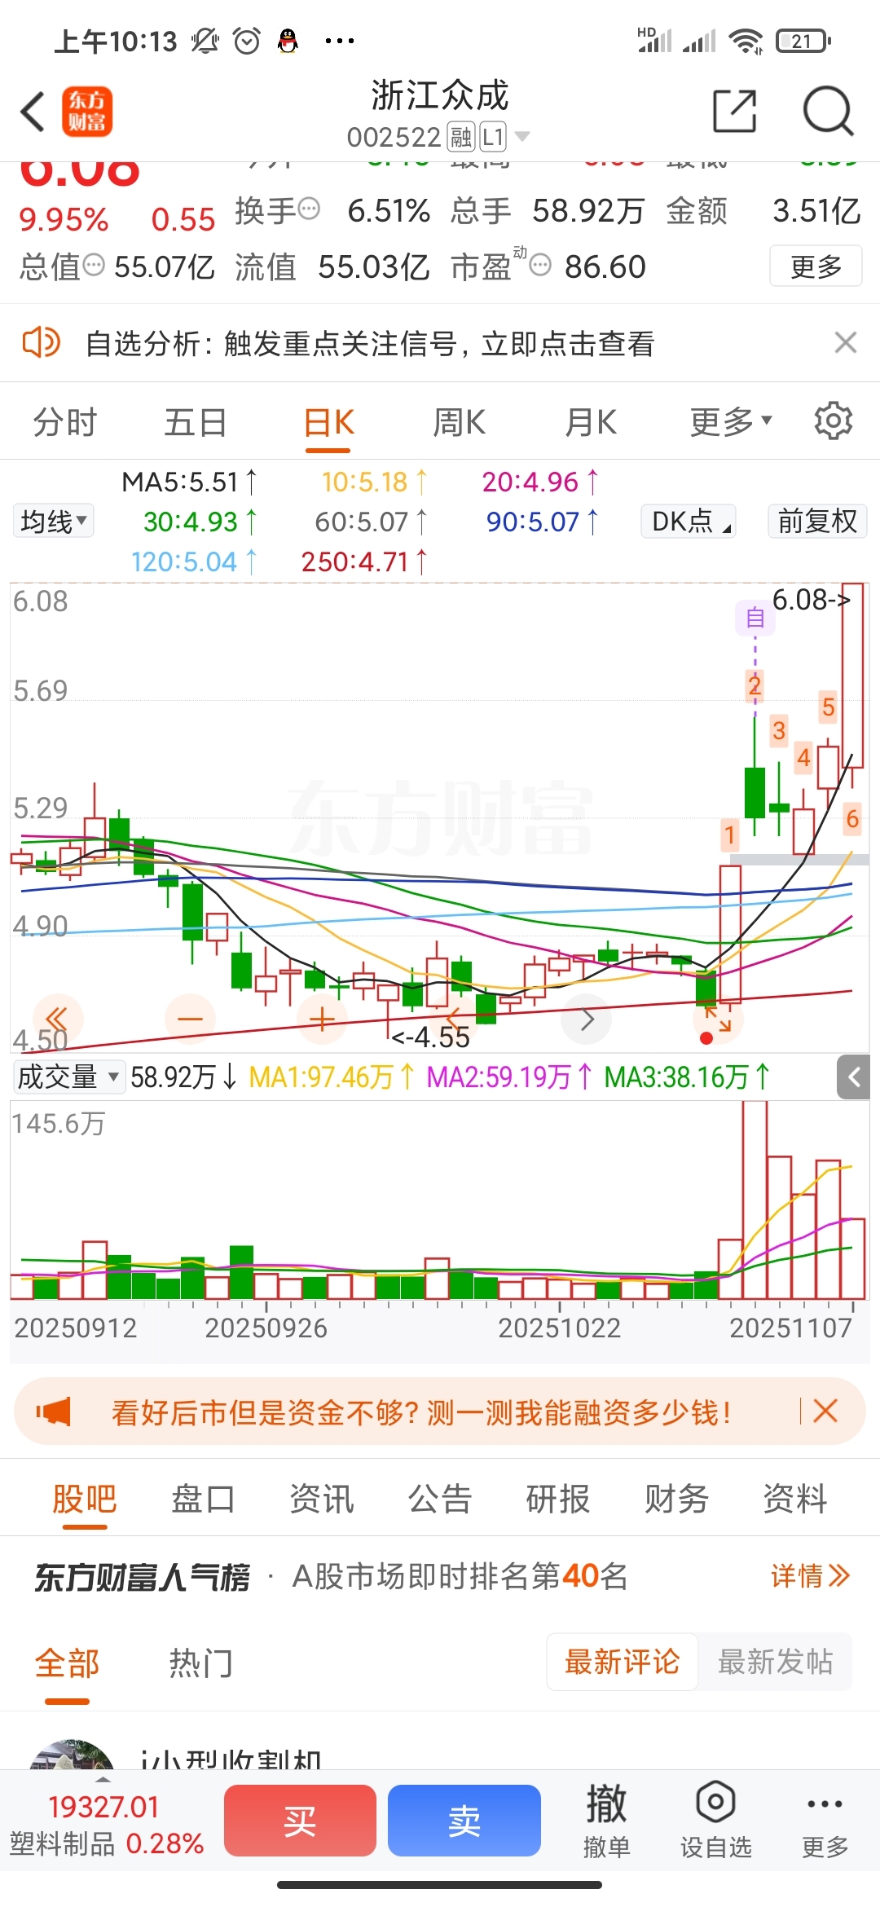Screen dimensions: 880x1907
Task: Open chart settings gear icon
Action: point(833,421)
